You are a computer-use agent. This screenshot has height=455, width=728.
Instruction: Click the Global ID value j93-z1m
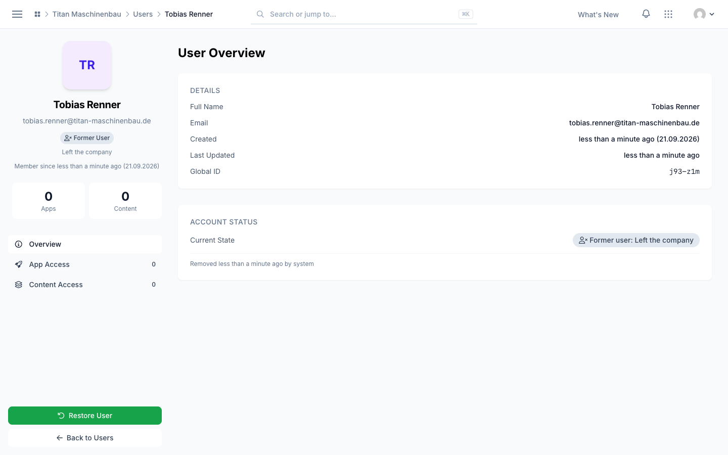tap(684, 171)
